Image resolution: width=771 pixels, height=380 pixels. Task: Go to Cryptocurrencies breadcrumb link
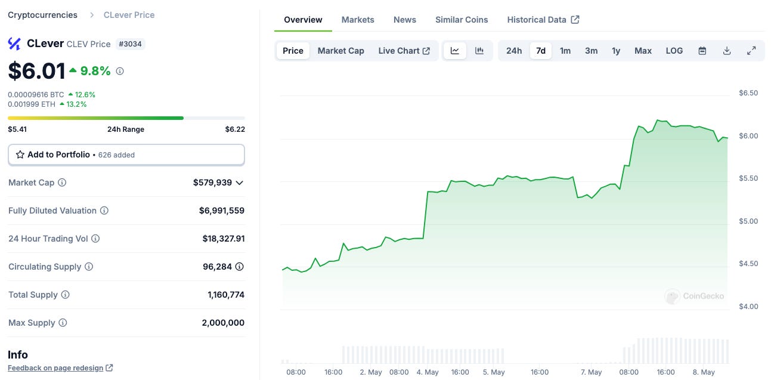click(42, 15)
